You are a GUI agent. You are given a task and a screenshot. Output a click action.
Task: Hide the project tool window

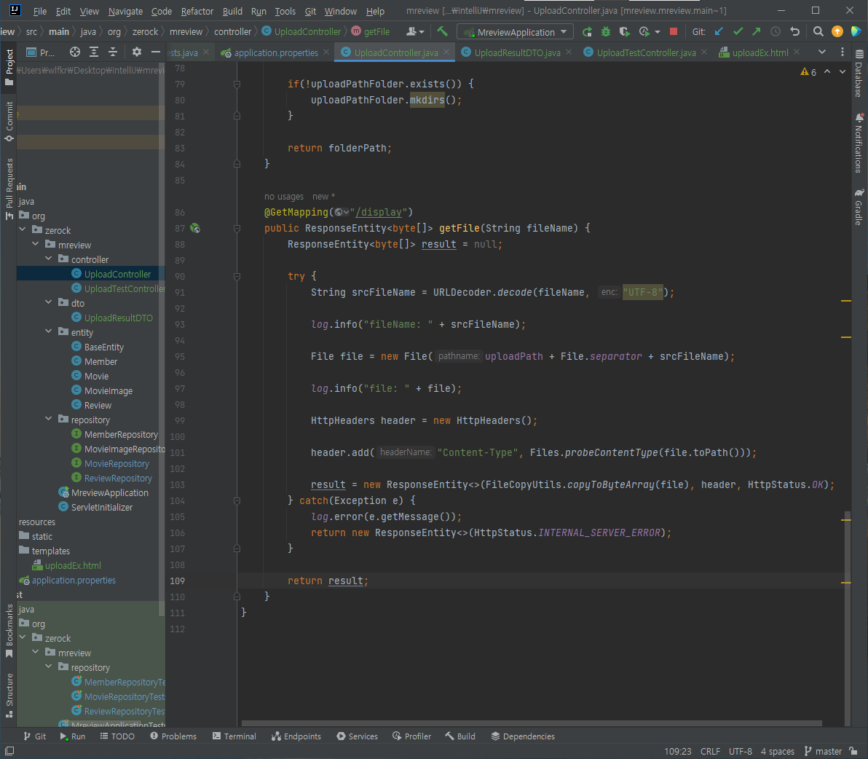click(x=156, y=52)
